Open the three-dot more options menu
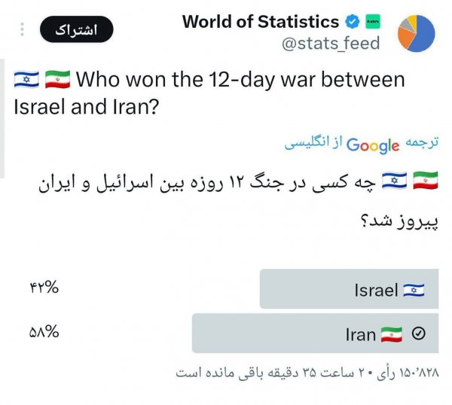The image size is (452, 405). (22, 29)
